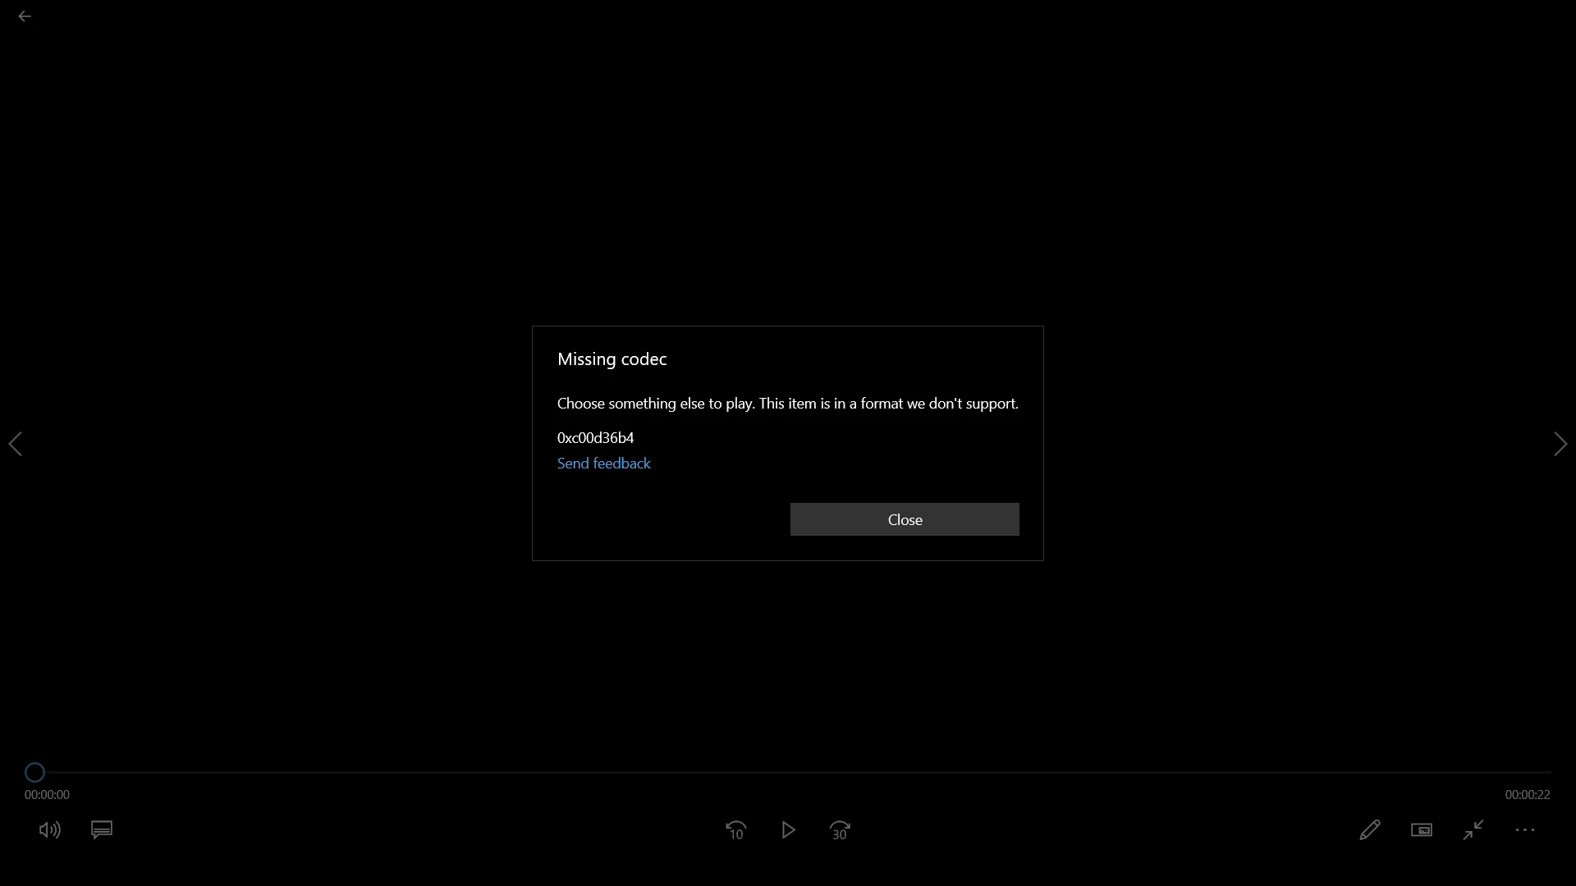Open the volume control
This screenshot has height=886, width=1576.
pyautogui.click(x=49, y=830)
